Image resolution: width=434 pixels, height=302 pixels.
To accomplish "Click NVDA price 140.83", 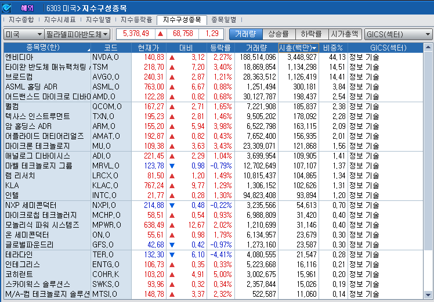I will (x=154, y=57).
